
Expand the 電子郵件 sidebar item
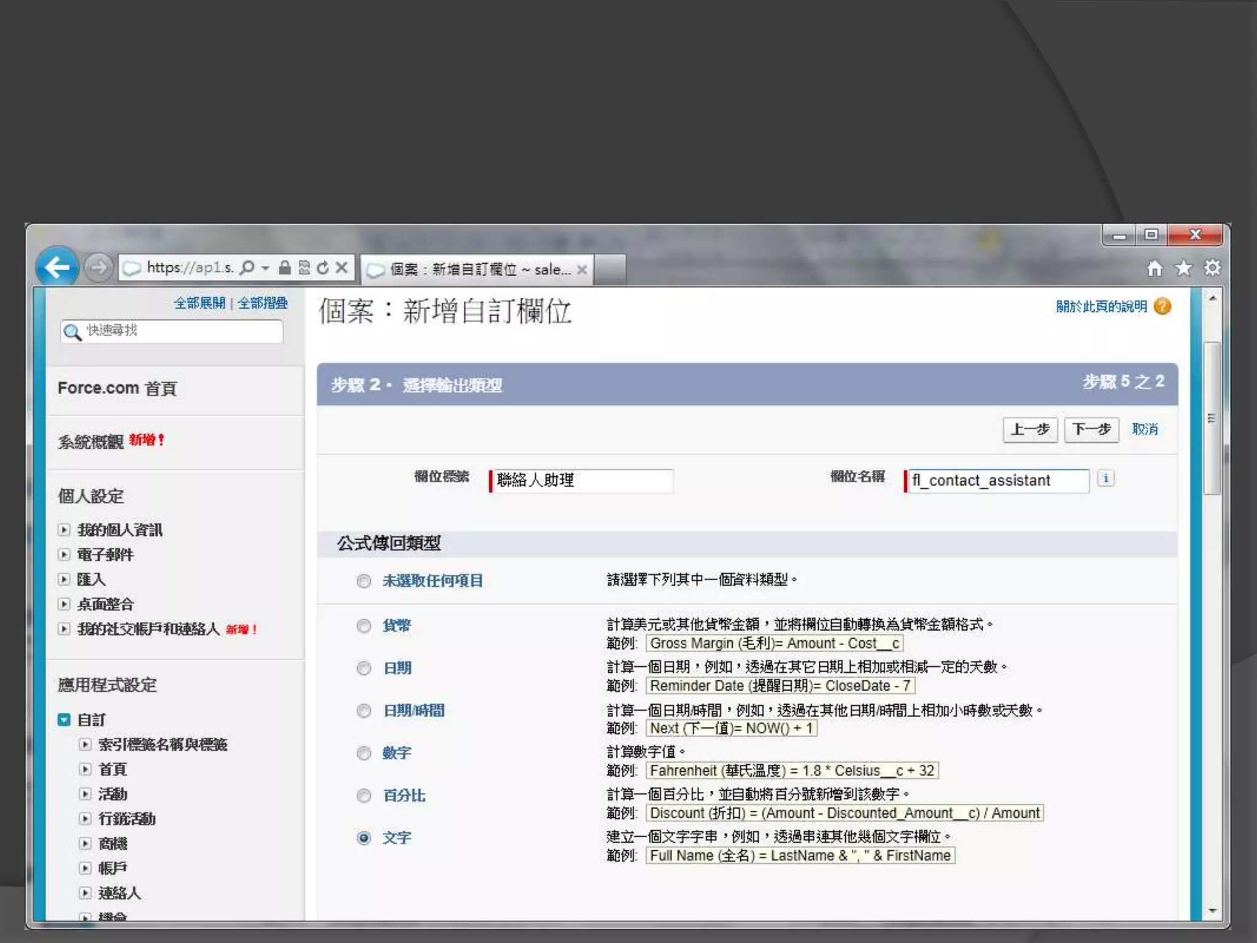point(64,554)
